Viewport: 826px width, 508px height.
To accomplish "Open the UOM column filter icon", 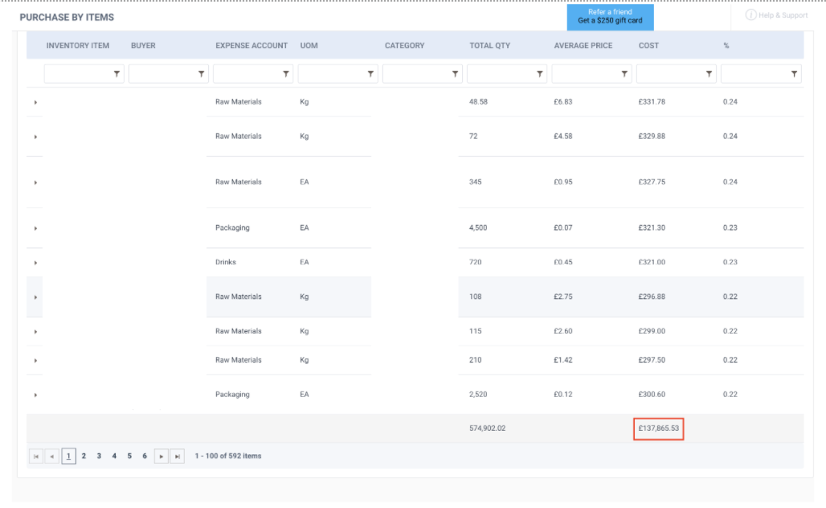I will (371, 74).
